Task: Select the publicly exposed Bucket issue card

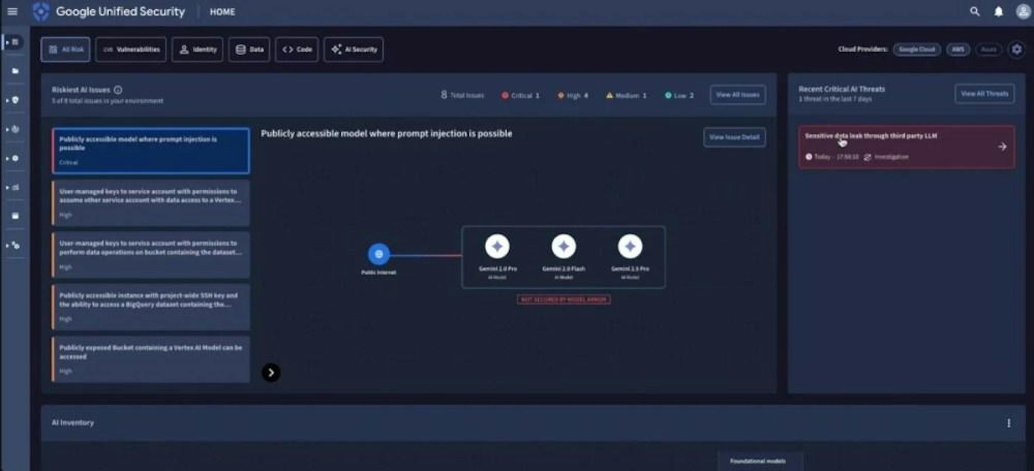Action: (151, 359)
